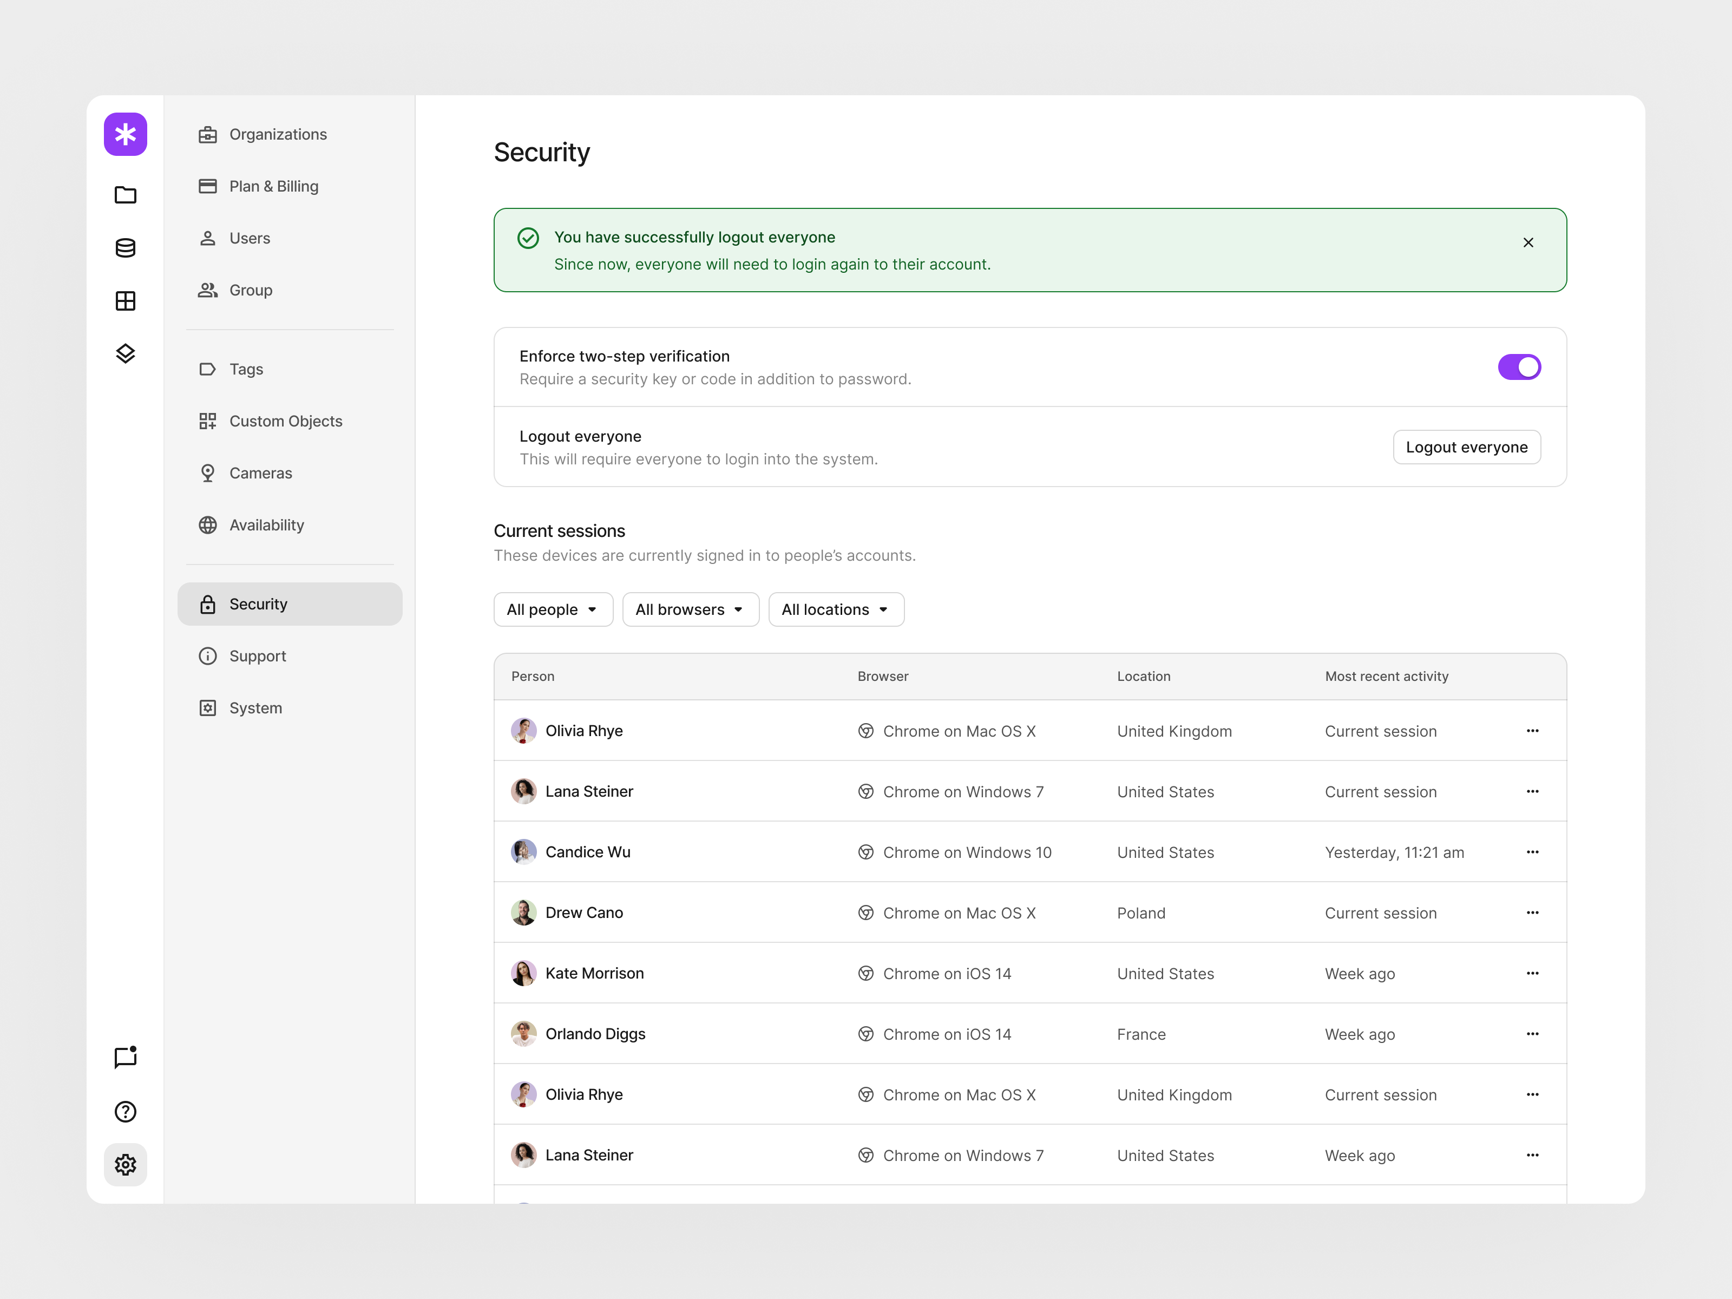Open the All people filter dropdown
The width and height of the screenshot is (1732, 1299).
(x=553, y=609)
